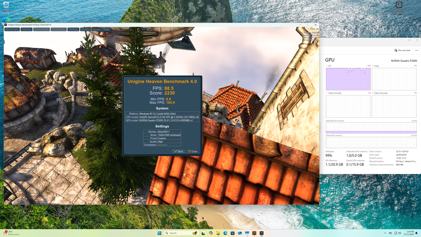Expand the Video Decode engine dropdown
Image resolution: width=421 pixels, height=237 pixels.
373,93
